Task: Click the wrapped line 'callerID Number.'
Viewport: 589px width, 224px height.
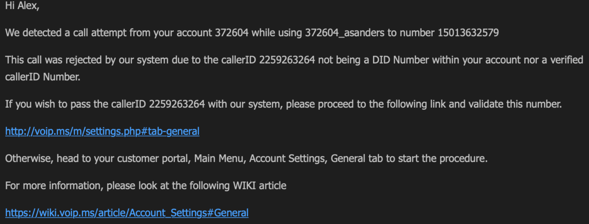Action: click(43, 77)
